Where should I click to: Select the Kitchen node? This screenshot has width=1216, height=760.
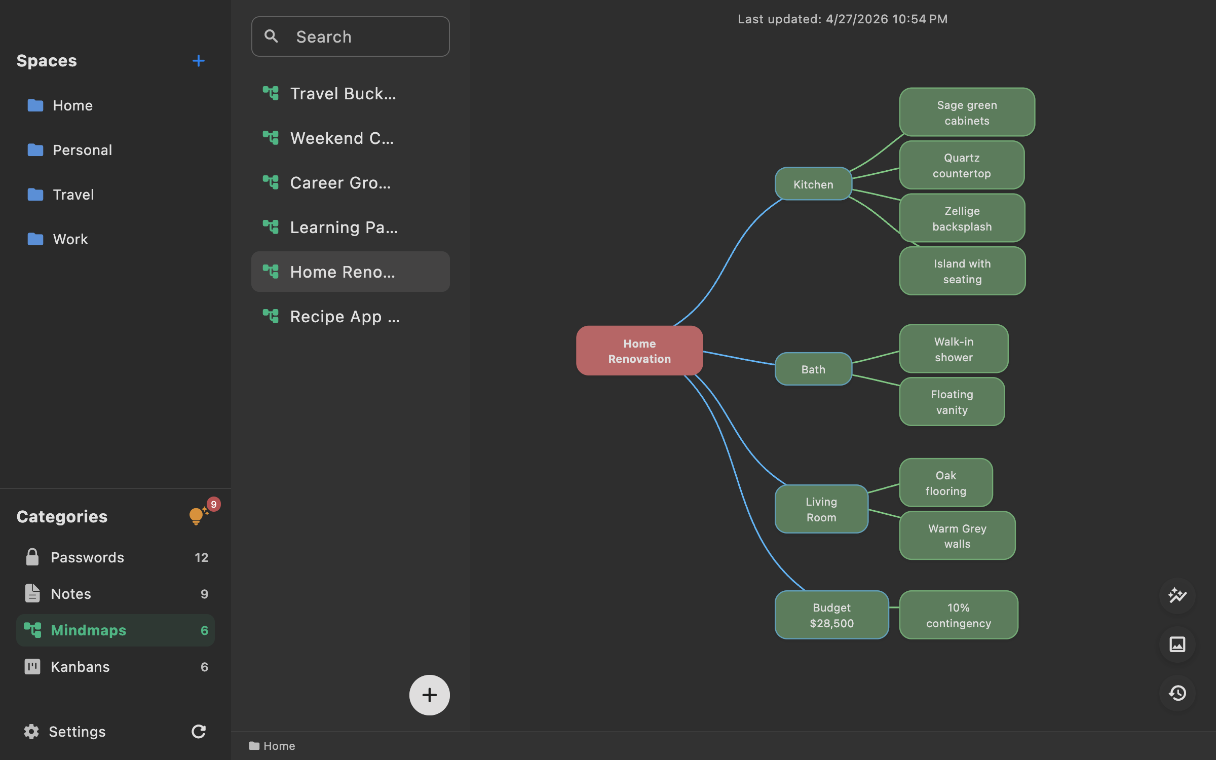point(813,184)
